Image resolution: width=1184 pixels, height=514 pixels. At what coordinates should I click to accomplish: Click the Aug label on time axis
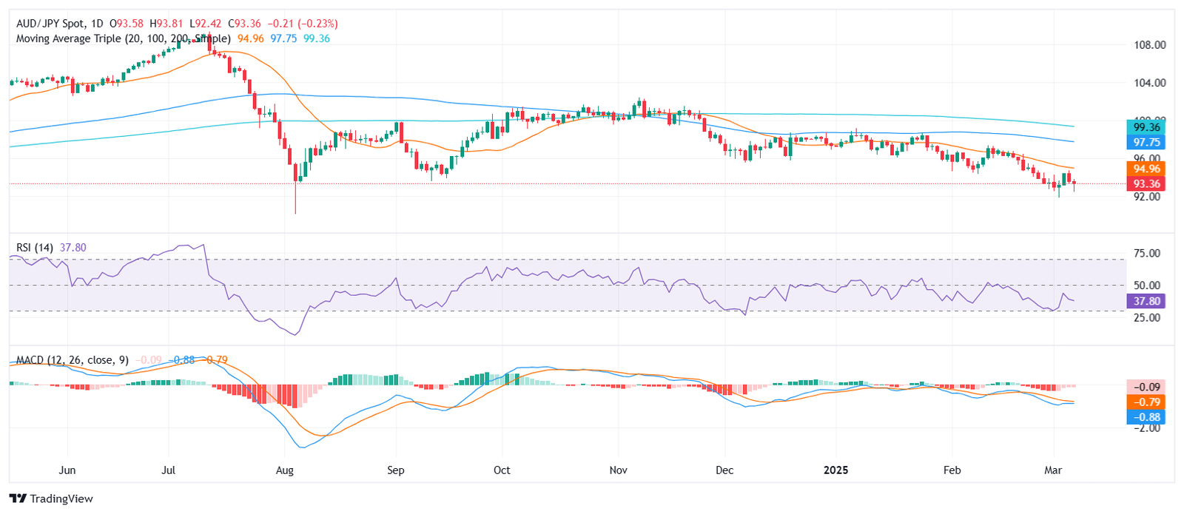click(285, 470)
